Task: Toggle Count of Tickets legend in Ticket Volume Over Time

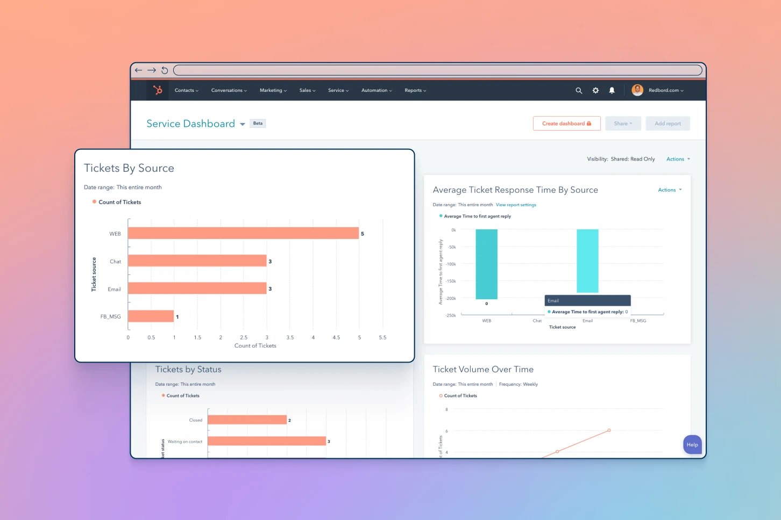Action: point(458,395)
